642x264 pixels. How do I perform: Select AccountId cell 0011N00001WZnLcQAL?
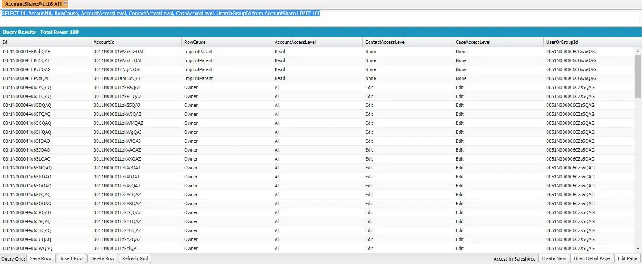coord(136,60)
